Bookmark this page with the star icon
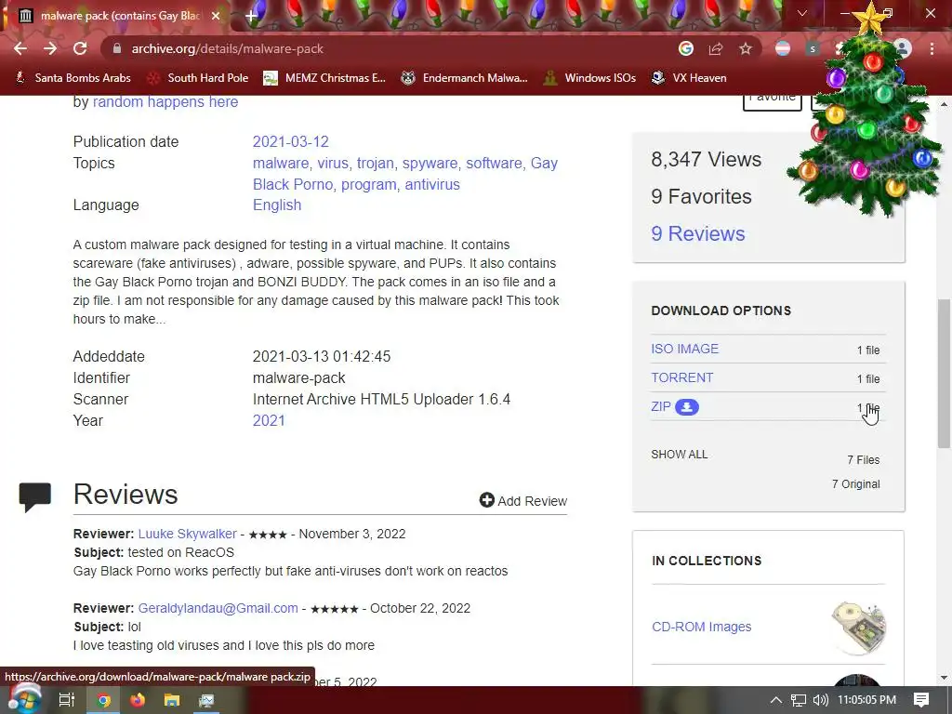 [746, 48]
